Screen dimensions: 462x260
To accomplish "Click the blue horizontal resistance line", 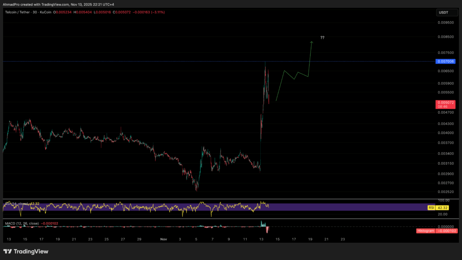I will pyautogui.click(x=135, y=61).
